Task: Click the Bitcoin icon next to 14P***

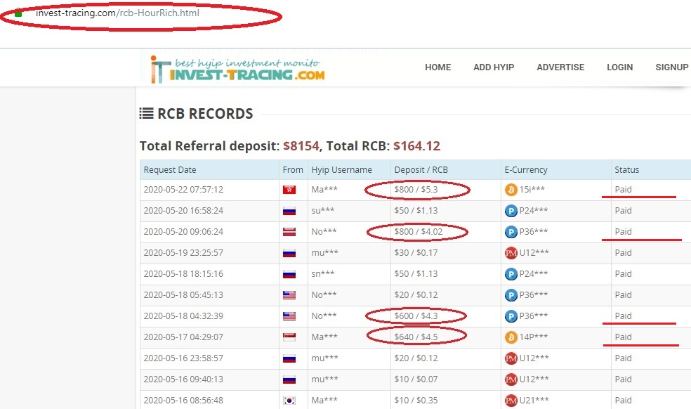Action: click(511, 337)
